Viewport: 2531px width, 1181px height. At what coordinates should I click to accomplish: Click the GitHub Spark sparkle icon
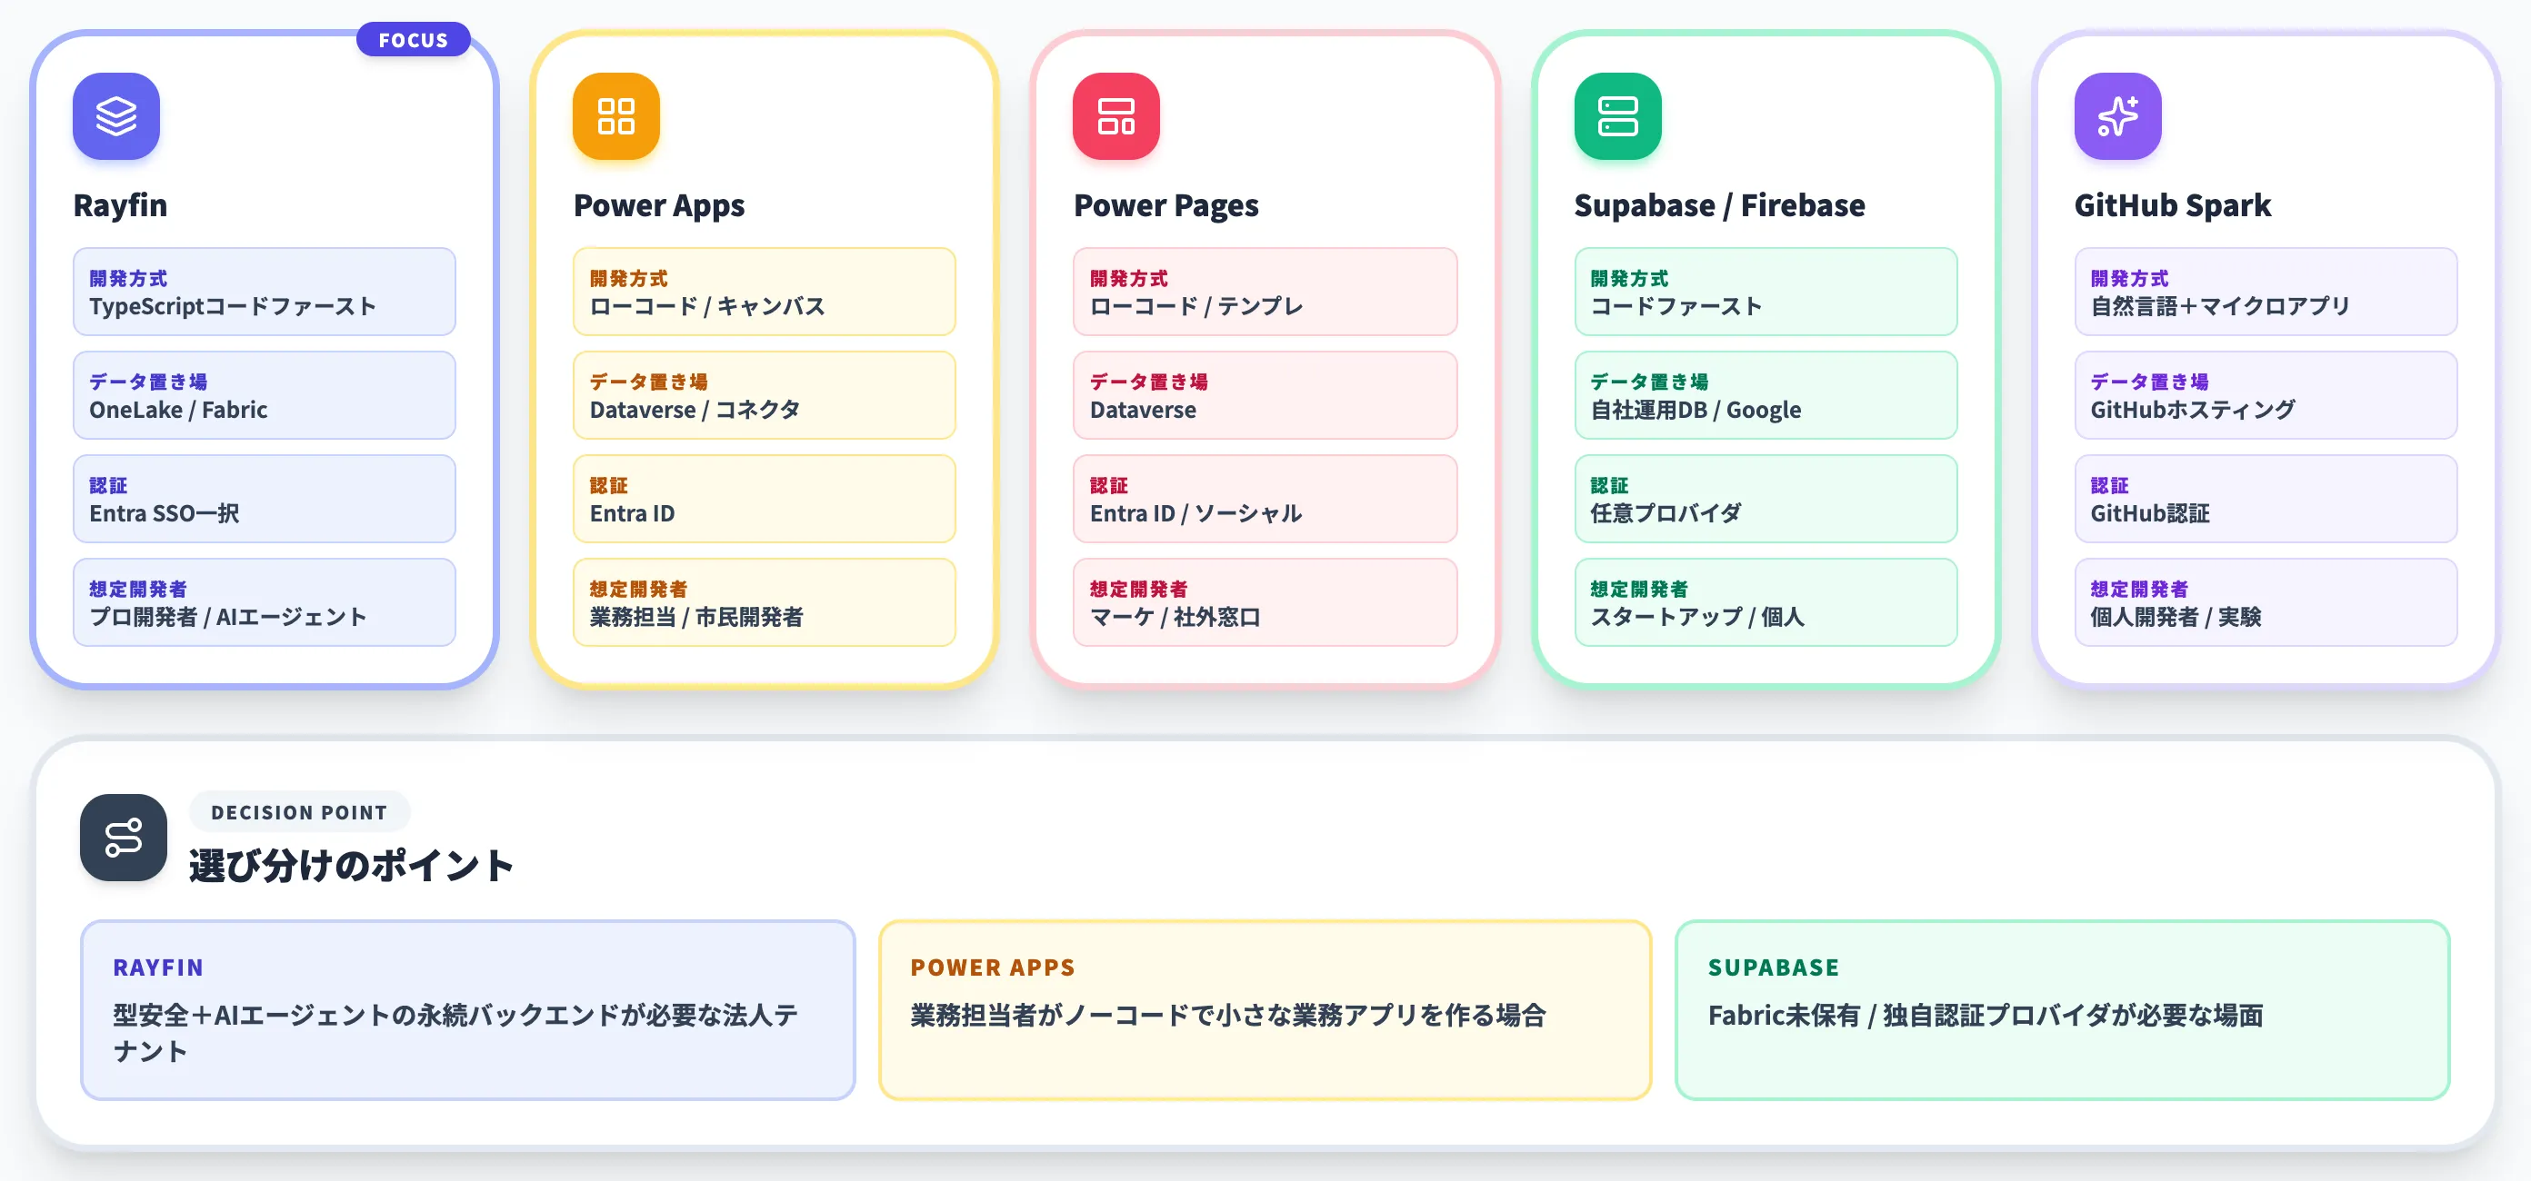[x=2117, y=116]
